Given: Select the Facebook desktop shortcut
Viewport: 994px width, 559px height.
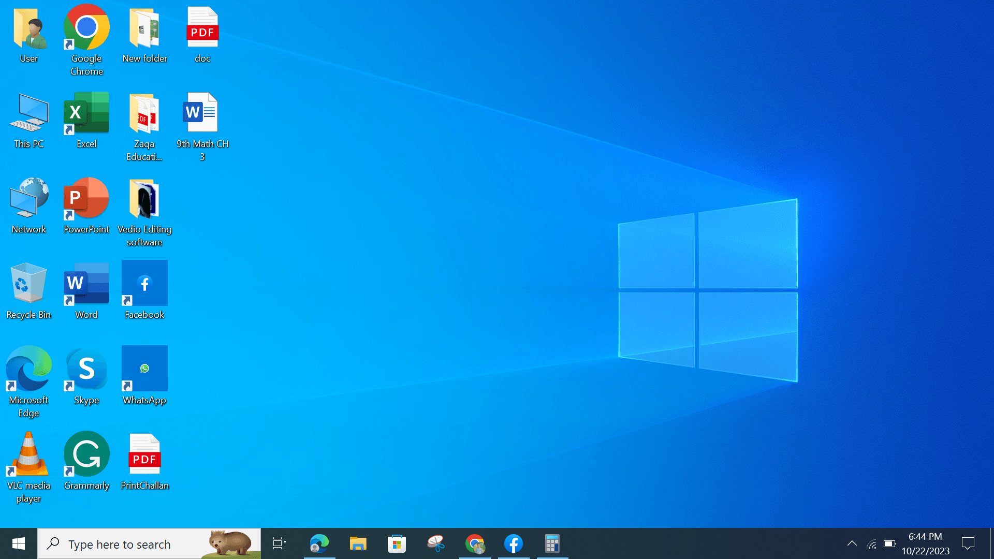Looking at the screenshot, I should pyautogui.click(x=144, y=290).
